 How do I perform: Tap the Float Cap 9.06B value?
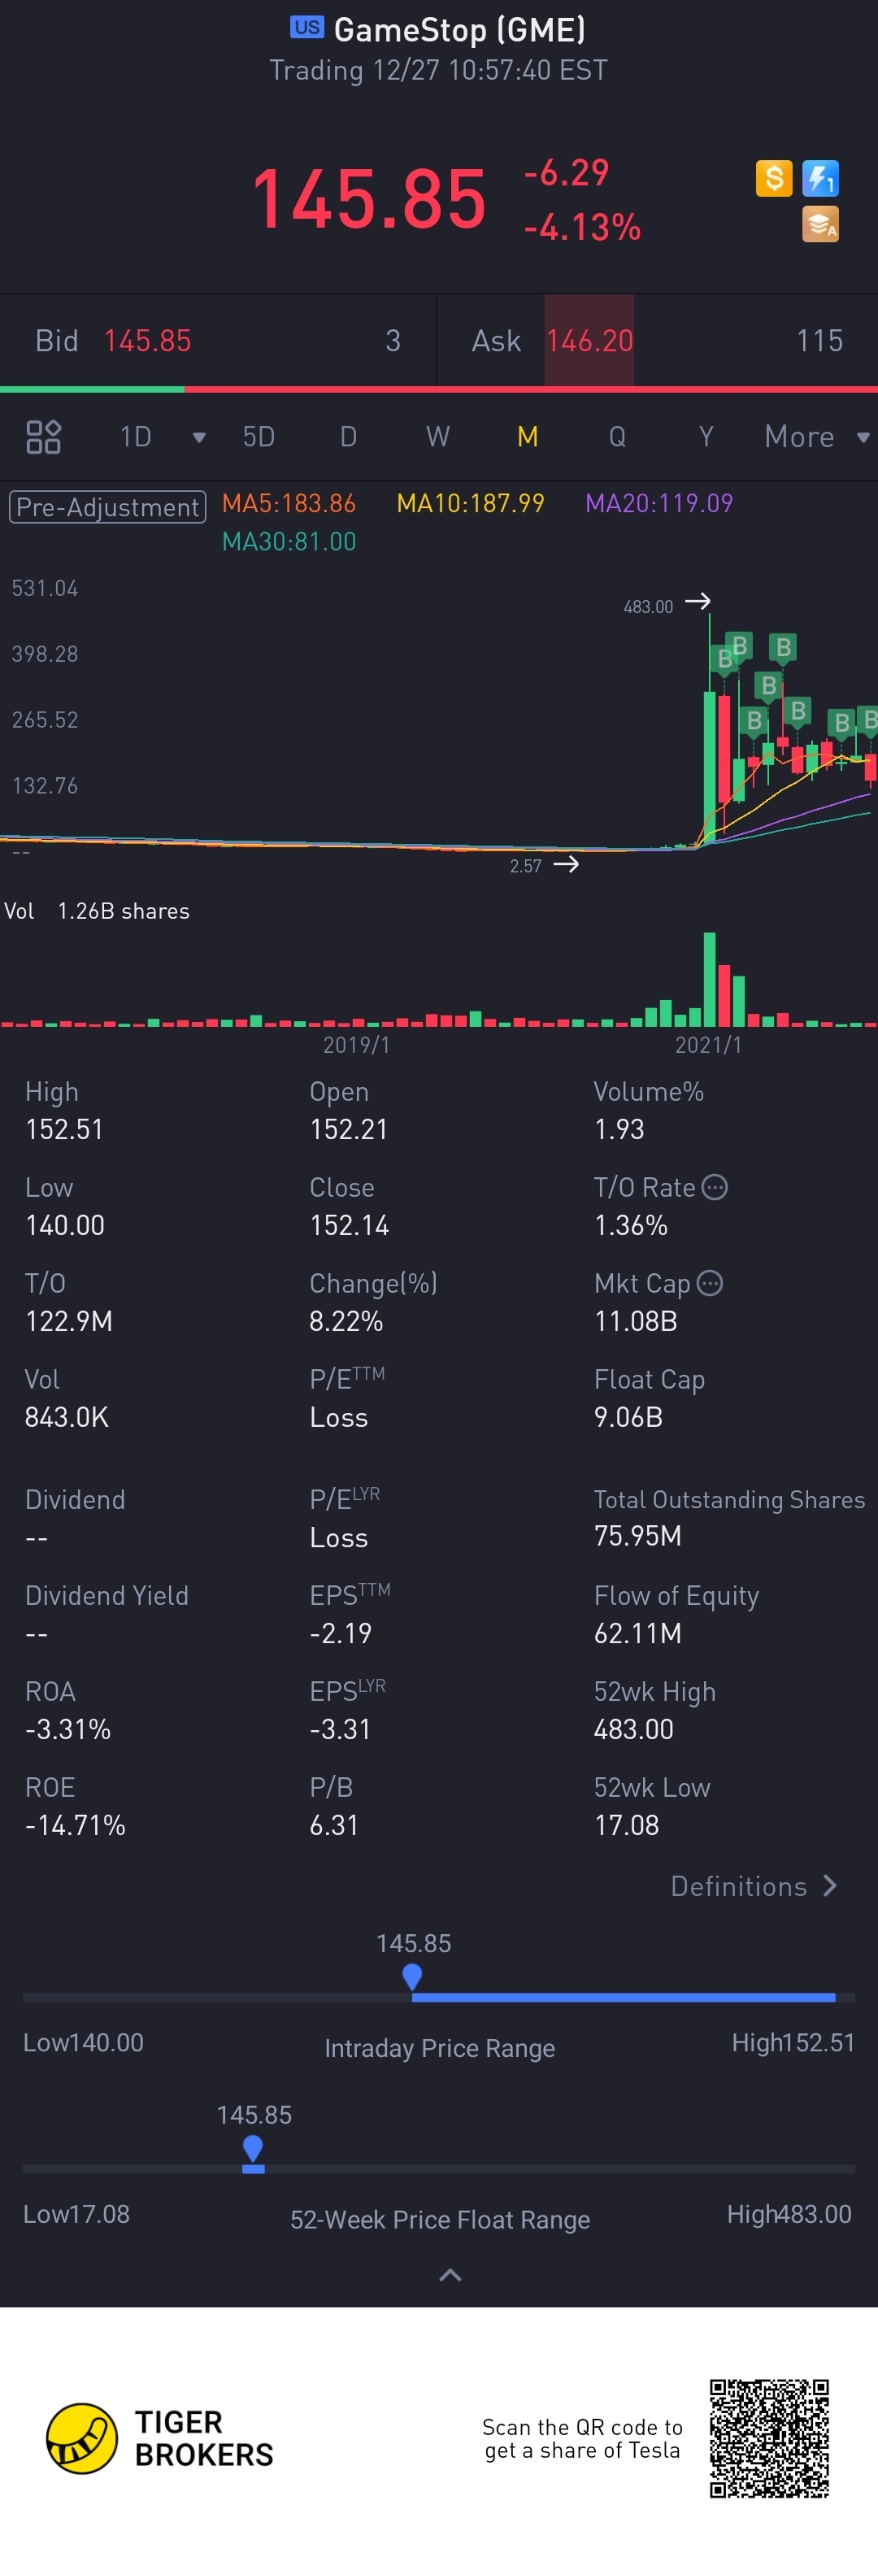pyautogui.click(x=628, y=1416)
